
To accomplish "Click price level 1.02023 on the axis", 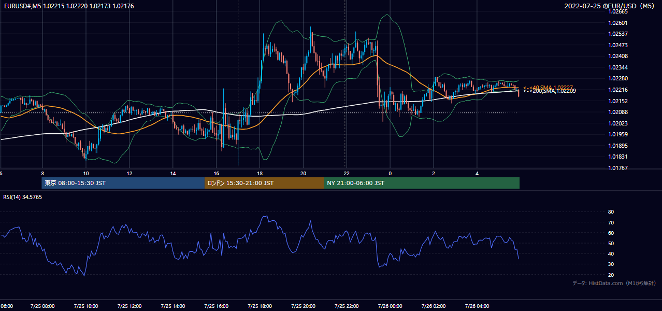I will pos(617,123).
